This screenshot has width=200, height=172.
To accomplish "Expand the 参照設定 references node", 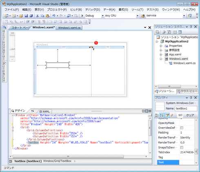I will (161, 50).
